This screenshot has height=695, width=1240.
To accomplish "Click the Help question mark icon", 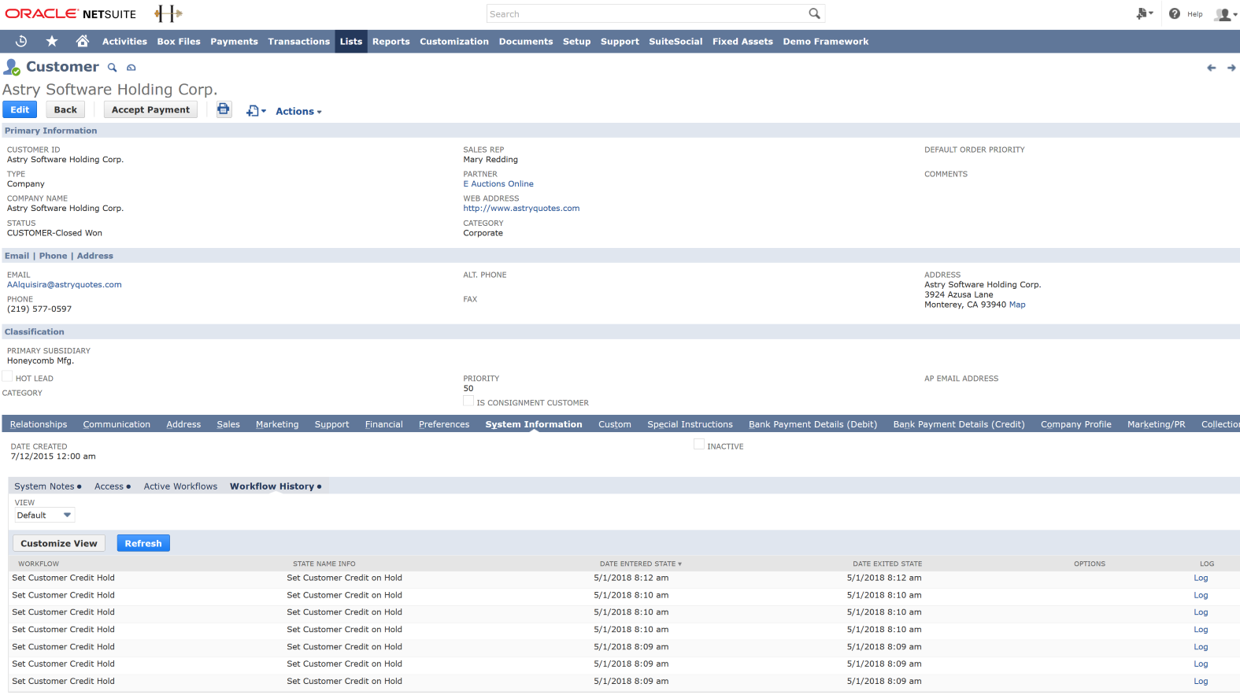I will tap(1175, 13).
